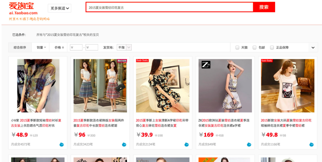This screenshot has height=162, width=322.
Task: Click the 所有与"2015夏女装雪纺印花复古"相关的宝贝 text
Action: point(68,35)
